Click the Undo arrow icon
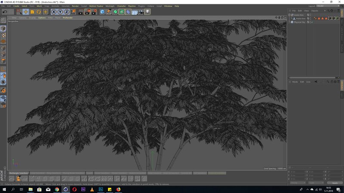Screen dimensions: 344x193 click(5, 12)
